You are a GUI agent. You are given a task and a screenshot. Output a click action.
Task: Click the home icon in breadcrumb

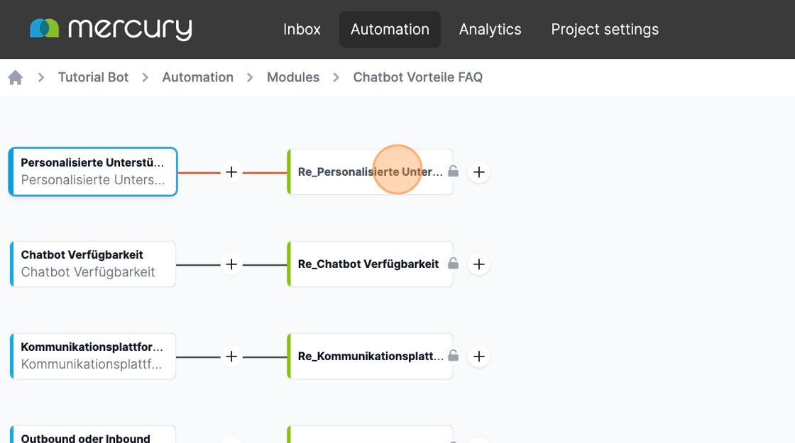[16, 78]
